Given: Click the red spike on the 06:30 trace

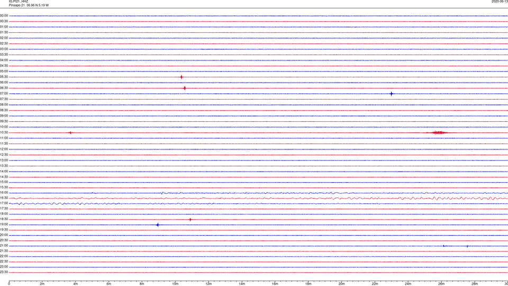Looking at the screenshot, I should (x=185, y=88).
